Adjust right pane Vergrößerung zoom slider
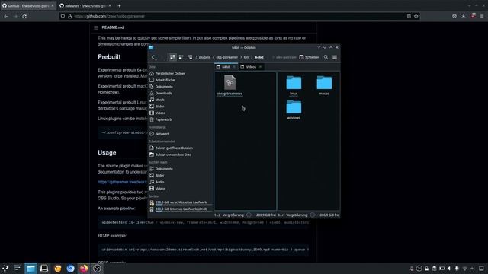The height and width of the screenshot is (274, 488). coord(313,215)
